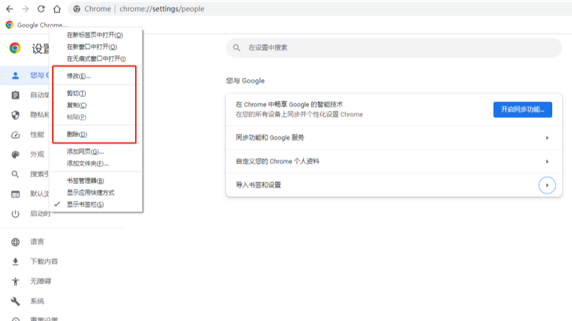Viewport: 572px width, 321px height.
Task: Open 外观 settings section label
Action: pyautogui.click(x=37, y=154)
